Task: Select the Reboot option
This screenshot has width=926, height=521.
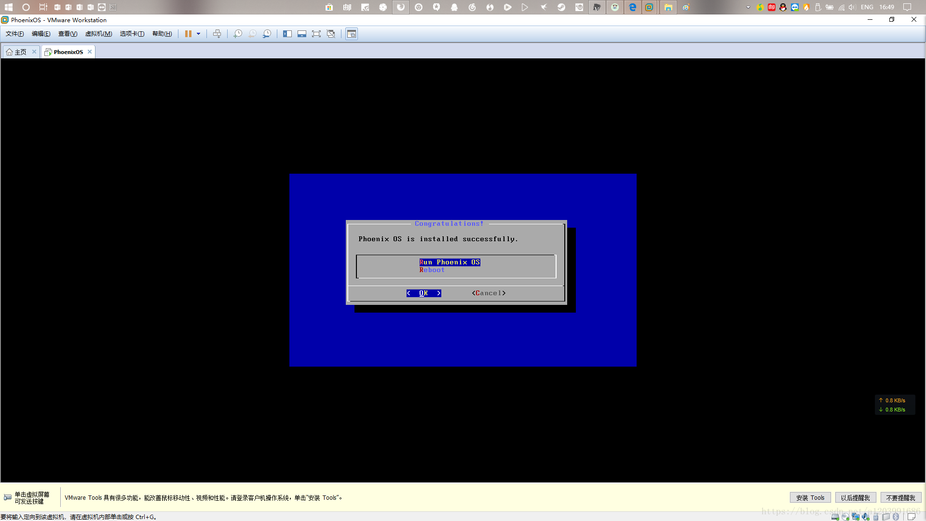Action: [432, 270]
